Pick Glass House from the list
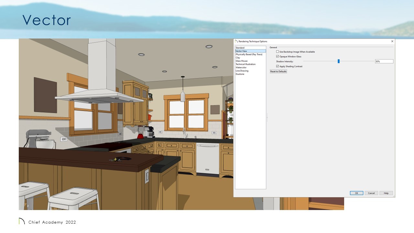 [242, 61]
